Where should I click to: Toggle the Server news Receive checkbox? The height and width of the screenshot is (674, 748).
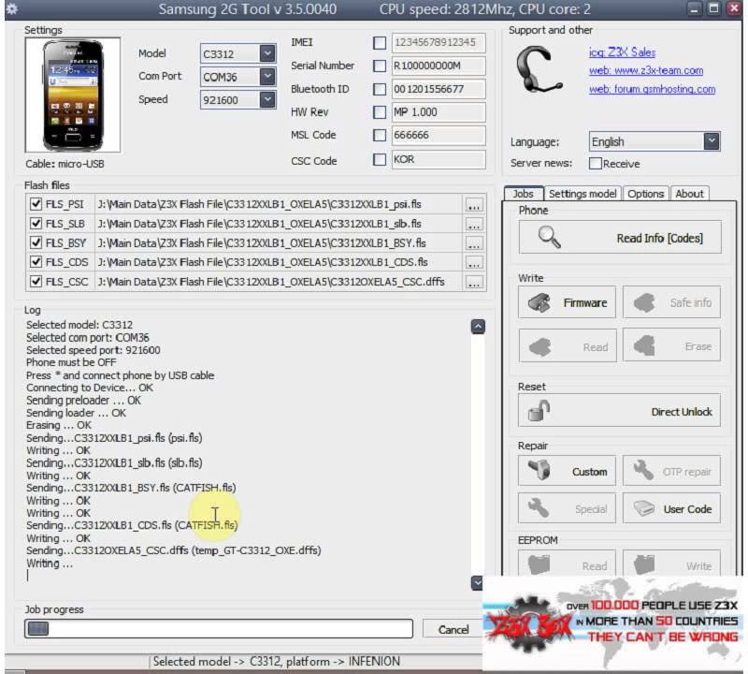[x=595, y=164]
